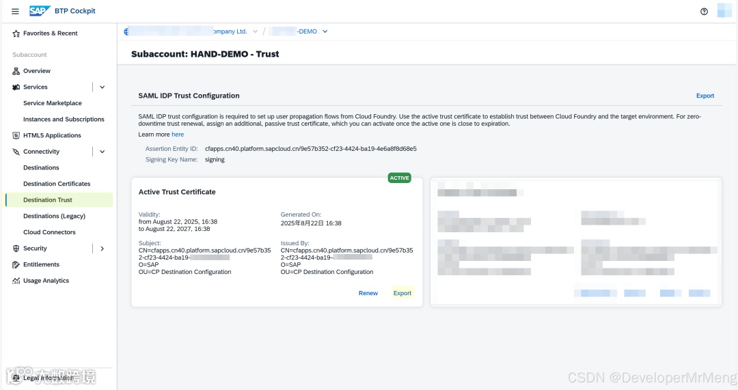
Task: Open Destination Certificates
Action: point(57,184)
